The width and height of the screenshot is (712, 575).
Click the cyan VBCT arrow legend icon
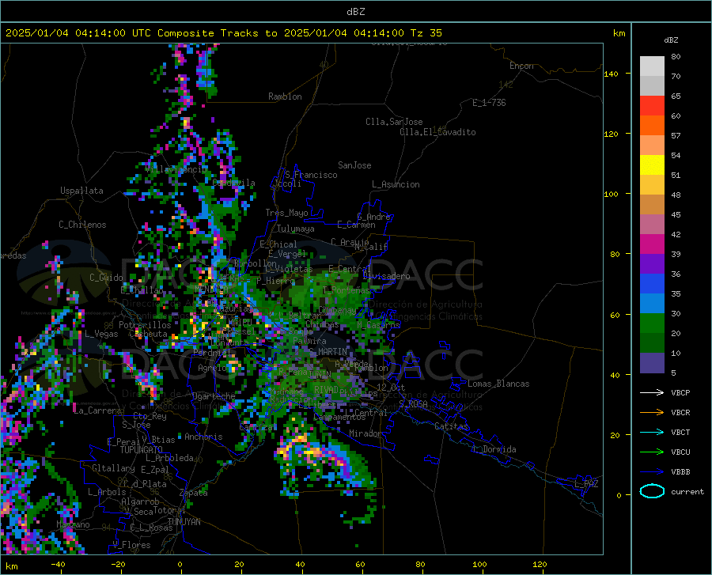652,432
